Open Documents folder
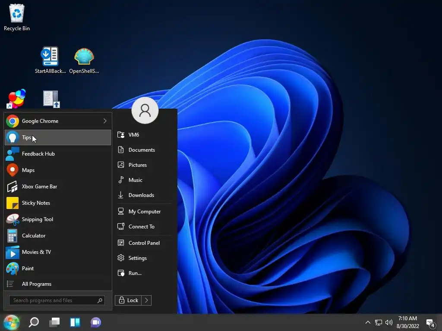Screen dimensions: 442x331 (144, 150)
